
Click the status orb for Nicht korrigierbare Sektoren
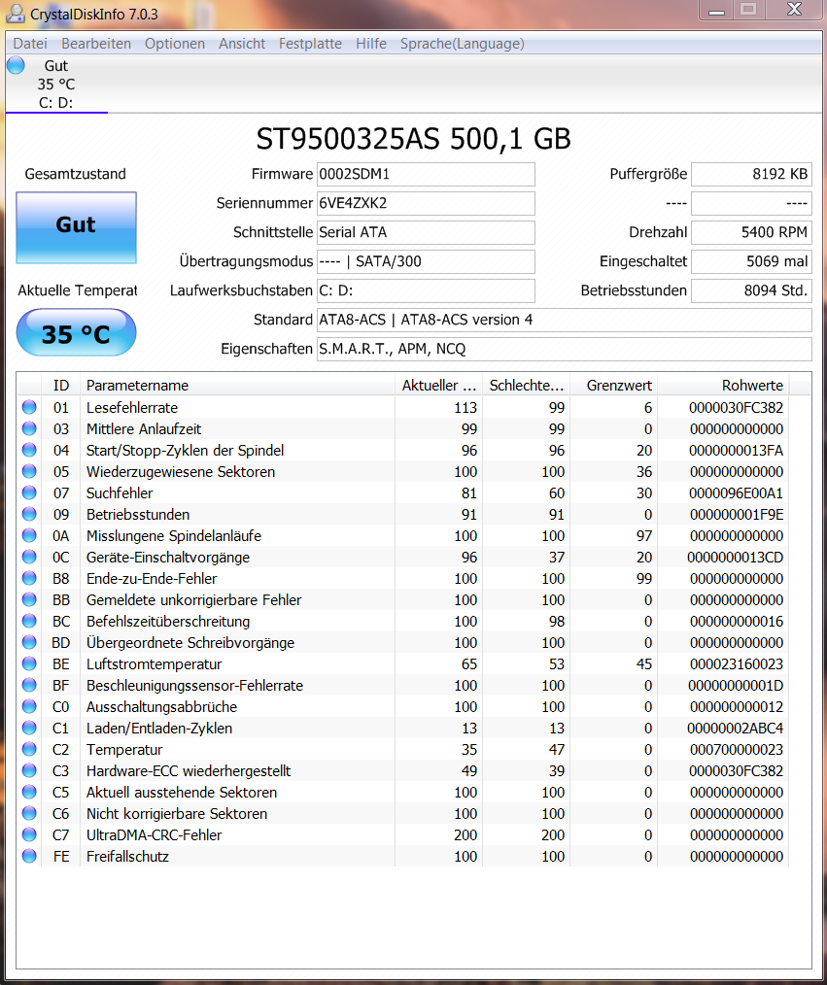coord(29,813)
